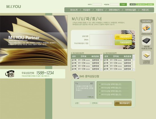Screen dimensions: 156x119
Task: Click the 메시지보내기 send message button
Action: [x=123, y=103]
